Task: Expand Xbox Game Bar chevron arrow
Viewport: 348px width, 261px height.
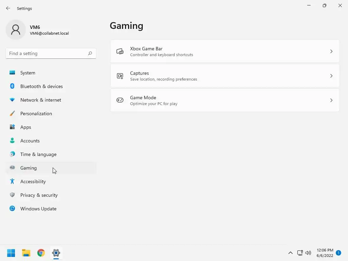Action: click(331, 51)
